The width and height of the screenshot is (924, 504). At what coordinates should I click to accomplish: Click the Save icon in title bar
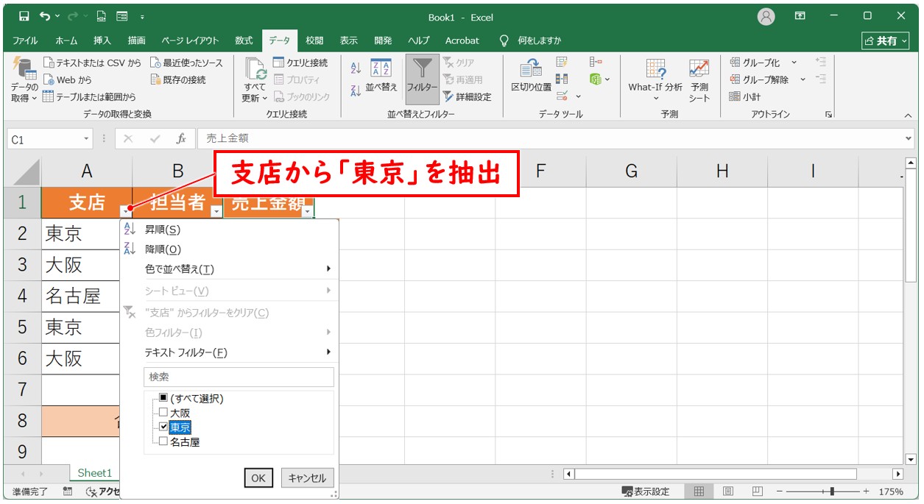point(24,16)
